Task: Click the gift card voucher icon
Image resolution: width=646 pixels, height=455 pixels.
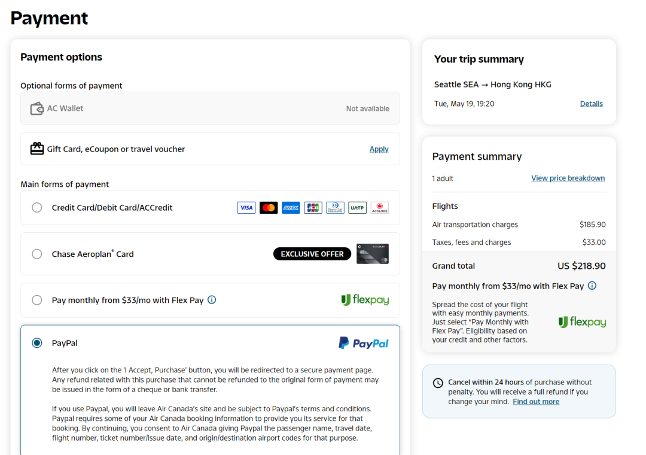Action: pos(37,148)
